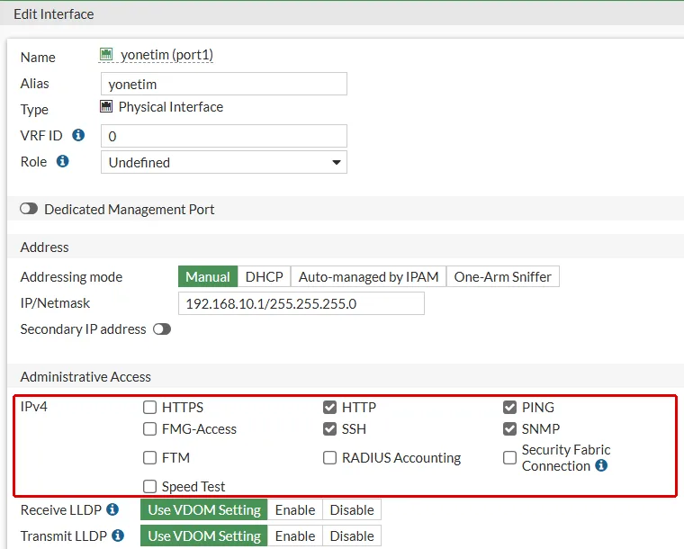Viewport: 684px width, 549px height.
Task: Select Manual addressing mode
Action: click(x=208, y=276)
